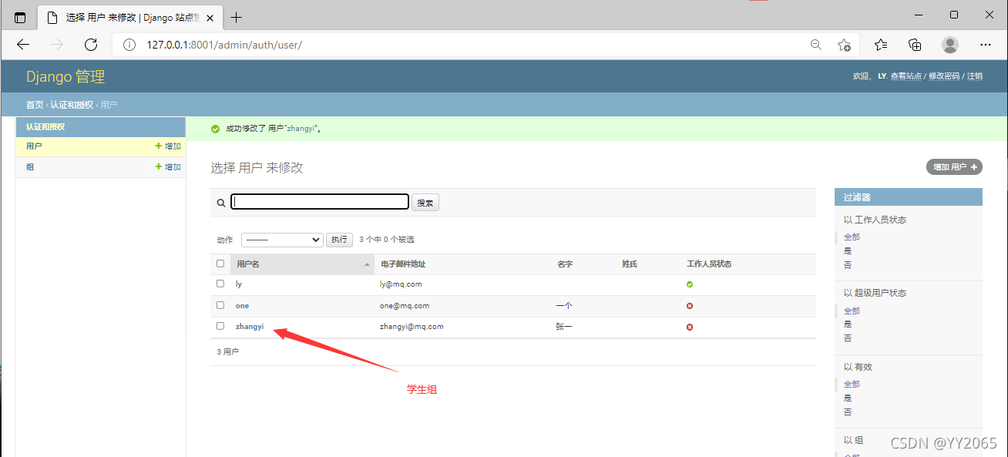Check the box for user zhangyi
The width and height of the screenshot is (1008, 457).
click(x=220, y=326)
